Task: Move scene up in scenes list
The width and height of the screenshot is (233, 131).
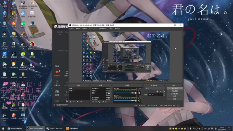Action: (x=77, y=102)
